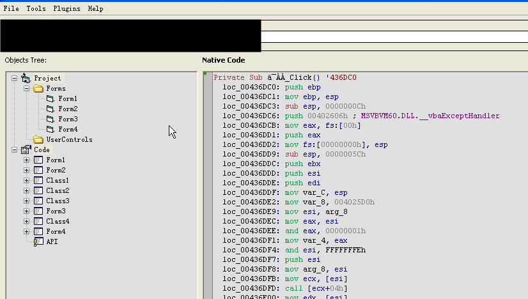Click the __vbaExceptHandler comment text
The width and height of the screenshot is (528, 299).
tap(430, 116)
